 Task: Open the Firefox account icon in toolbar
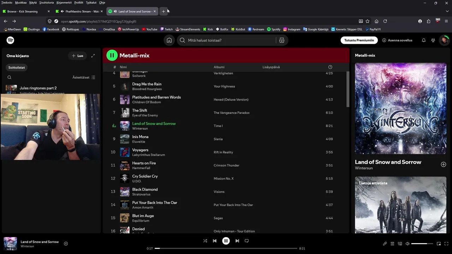click(x=420, y=21)
